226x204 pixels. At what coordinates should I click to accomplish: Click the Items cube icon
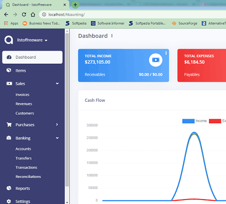click(9, 70)
